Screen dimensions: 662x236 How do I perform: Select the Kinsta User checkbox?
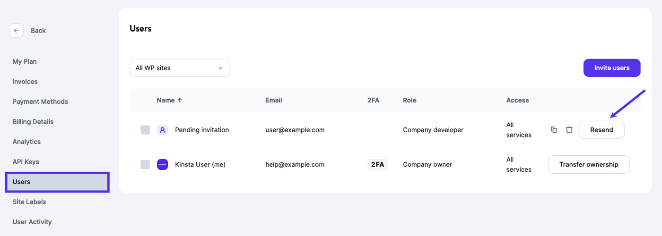pos(145,165)
